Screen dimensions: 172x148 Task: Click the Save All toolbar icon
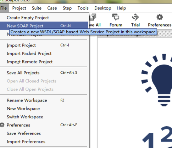tap(93, 17)
